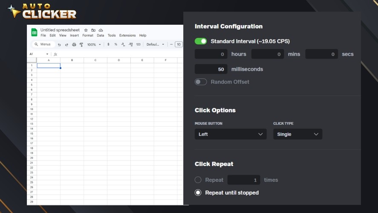Click the repeat count field showing 1
378x213 pixels.
click(244, 180)
